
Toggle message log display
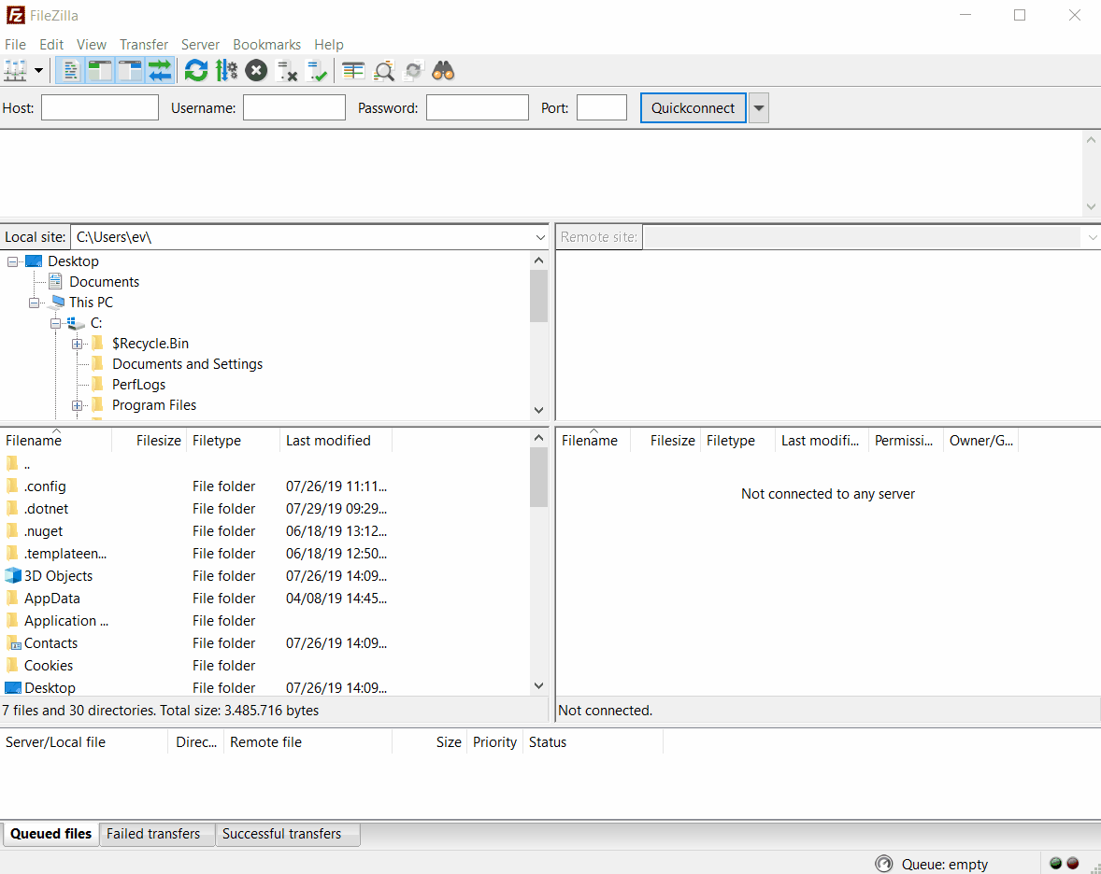[x=70, y=71]
